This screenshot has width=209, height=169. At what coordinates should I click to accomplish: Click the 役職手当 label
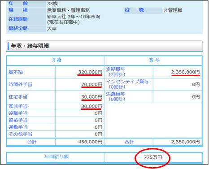coord(18,113)
